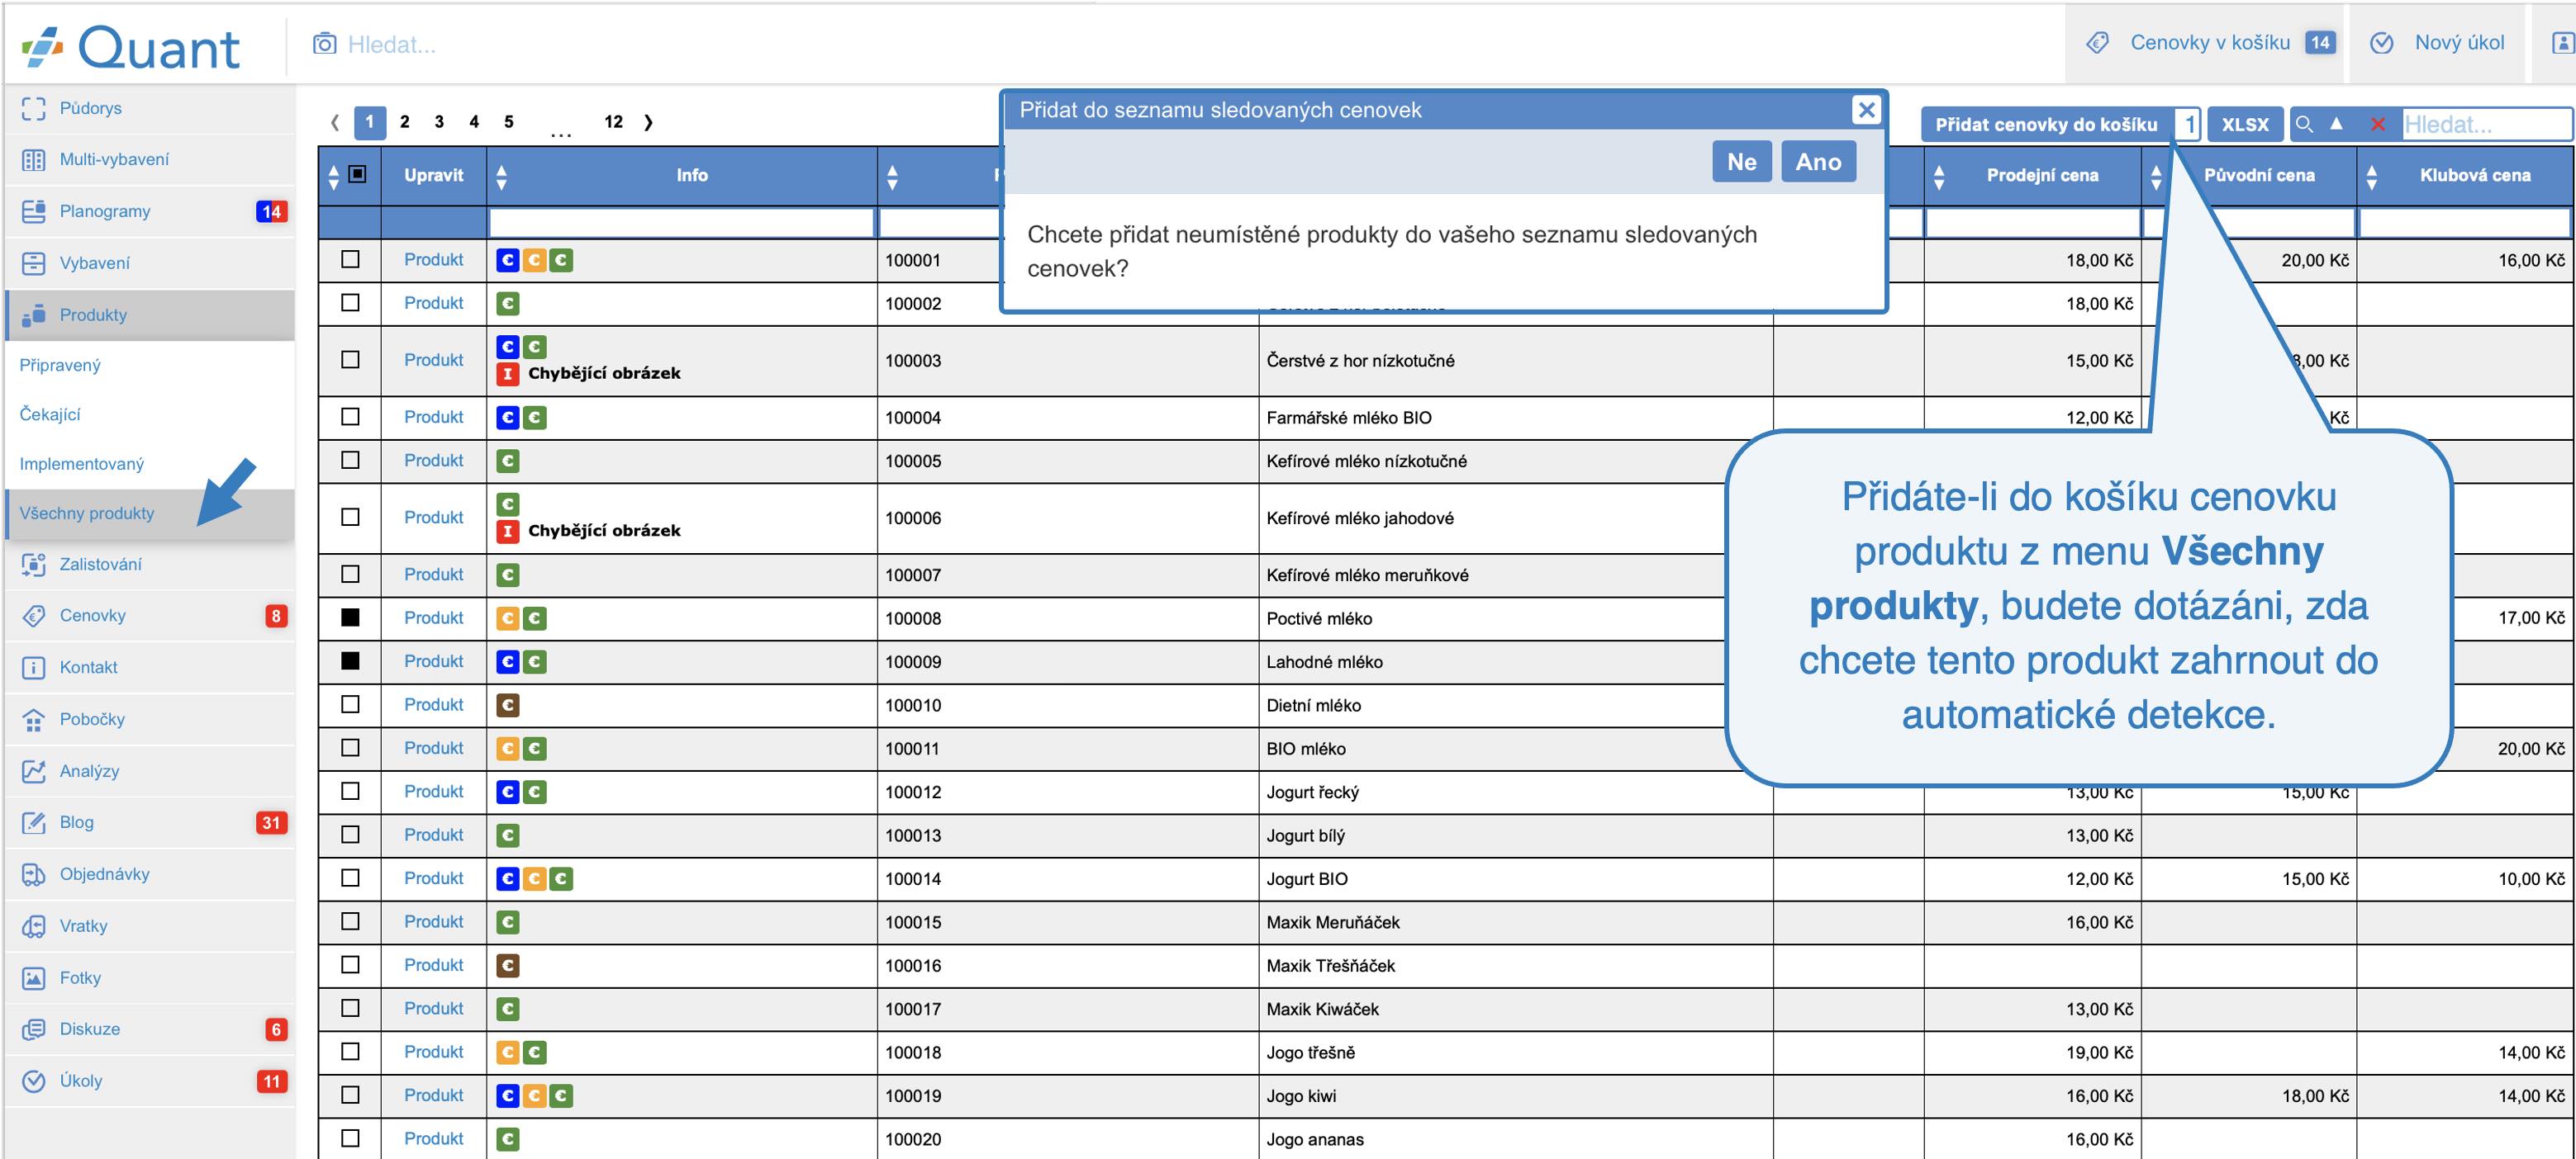This screenshot has height=1159, width=2576.
Task: Go to page 3 of the table
Action: click(438, 122)
